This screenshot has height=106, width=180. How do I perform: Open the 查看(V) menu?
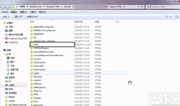click(23, 12)
